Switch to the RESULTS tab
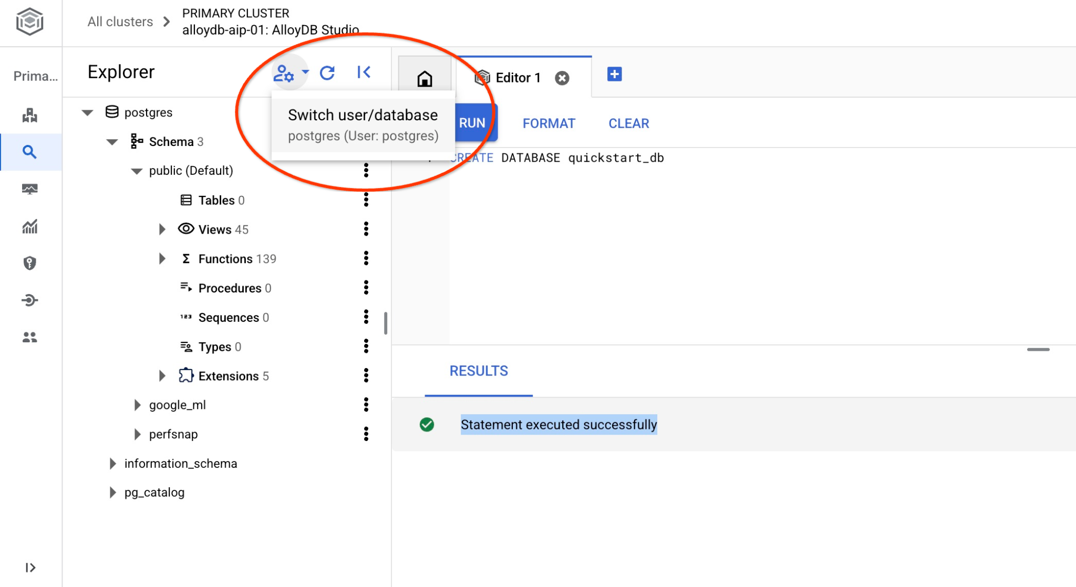This screenshot has height=587, width=1076. click(x=478, y=371)
